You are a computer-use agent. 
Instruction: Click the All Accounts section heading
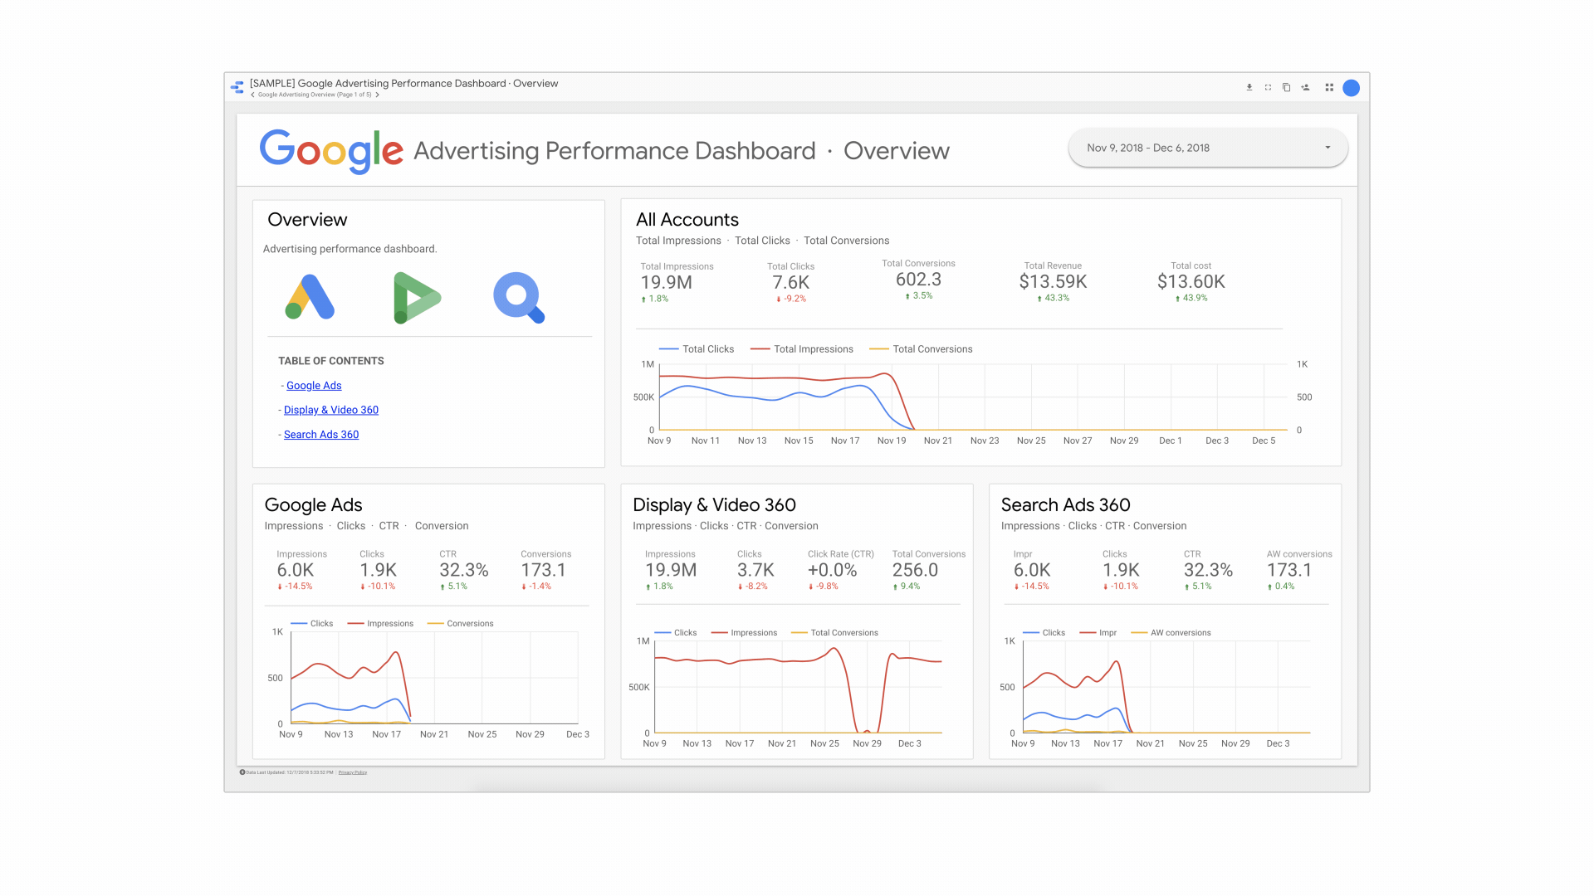click(687, 220)
